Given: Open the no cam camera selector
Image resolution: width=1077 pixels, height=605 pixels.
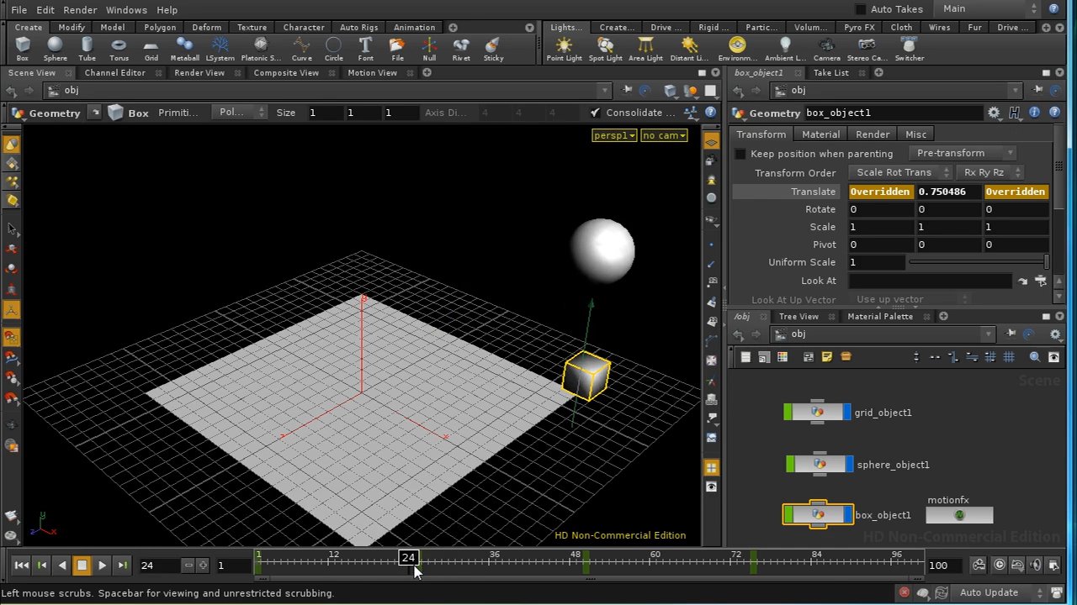Looking at the screenshot, I should click(x=663, y=135).
